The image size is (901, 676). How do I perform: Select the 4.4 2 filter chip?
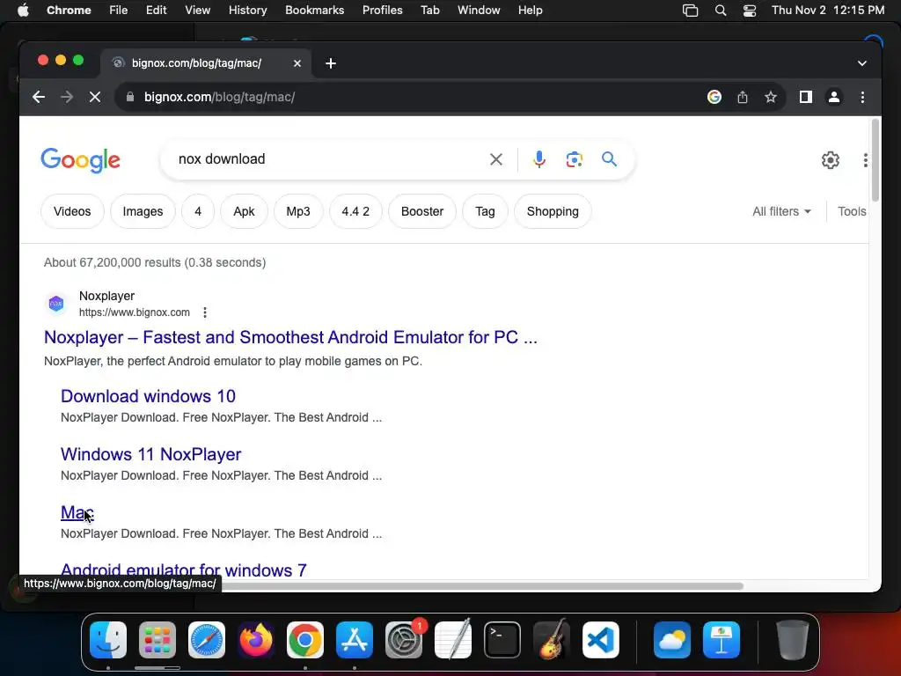[x=355, y=211]
